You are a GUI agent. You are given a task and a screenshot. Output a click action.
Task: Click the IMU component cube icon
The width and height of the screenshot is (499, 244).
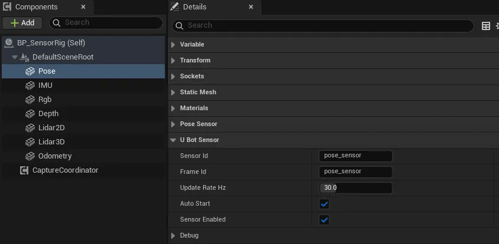(30, 85)
